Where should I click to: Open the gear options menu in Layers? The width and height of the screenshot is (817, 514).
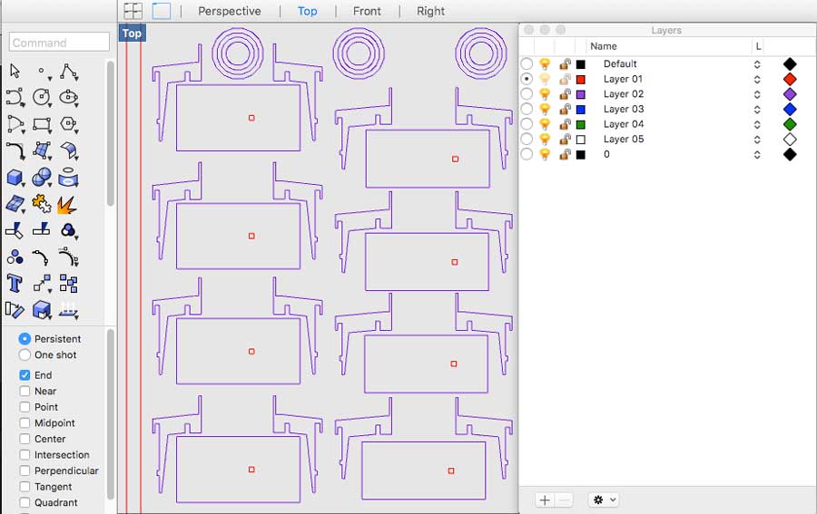603,499
